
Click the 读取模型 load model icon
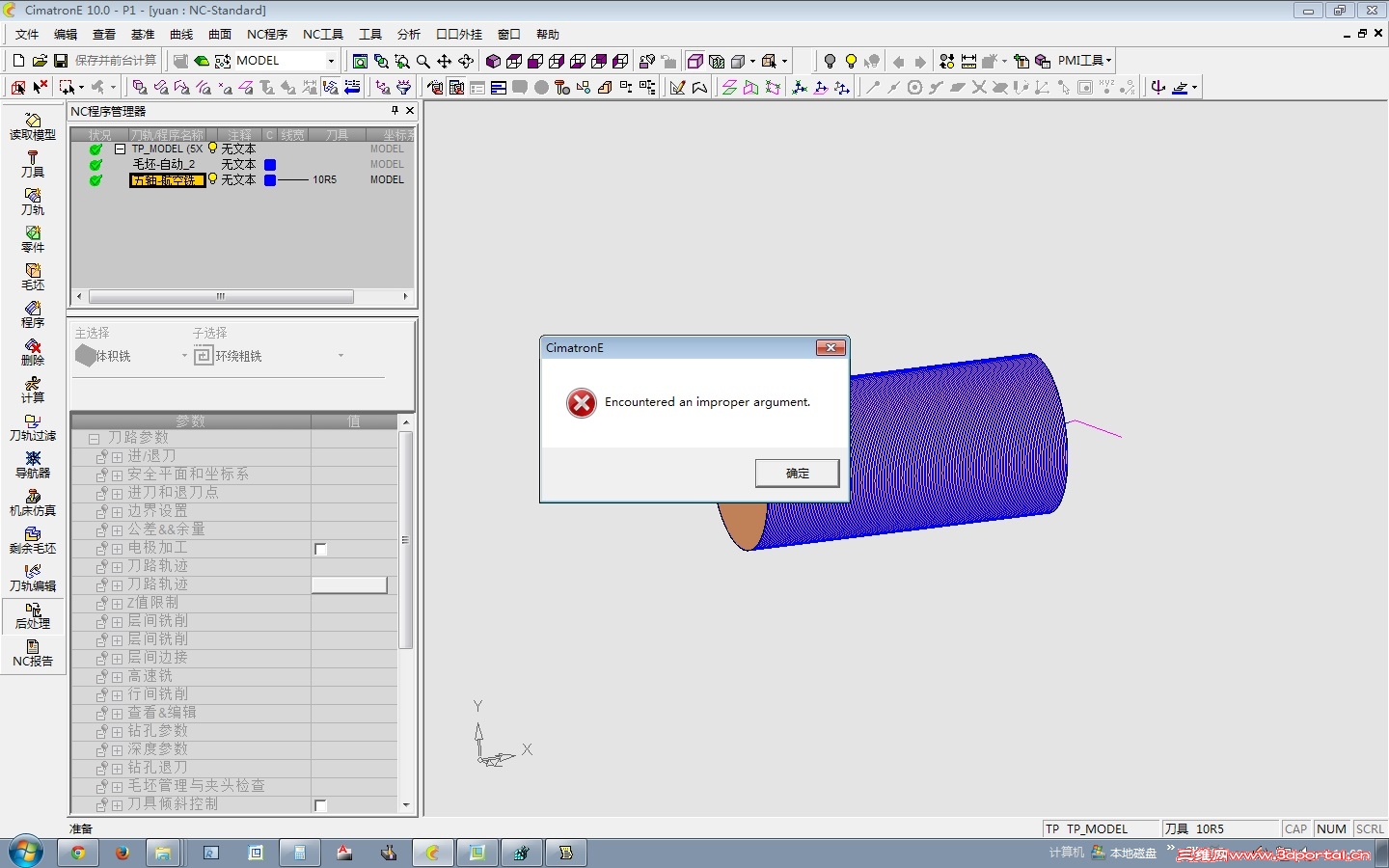pos(33,126)
